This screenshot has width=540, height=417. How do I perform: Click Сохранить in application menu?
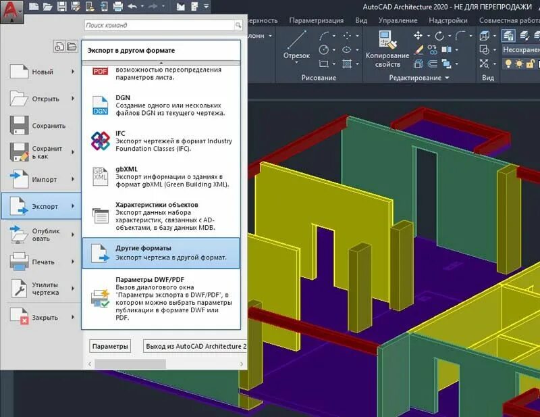(x=41, y=126)
